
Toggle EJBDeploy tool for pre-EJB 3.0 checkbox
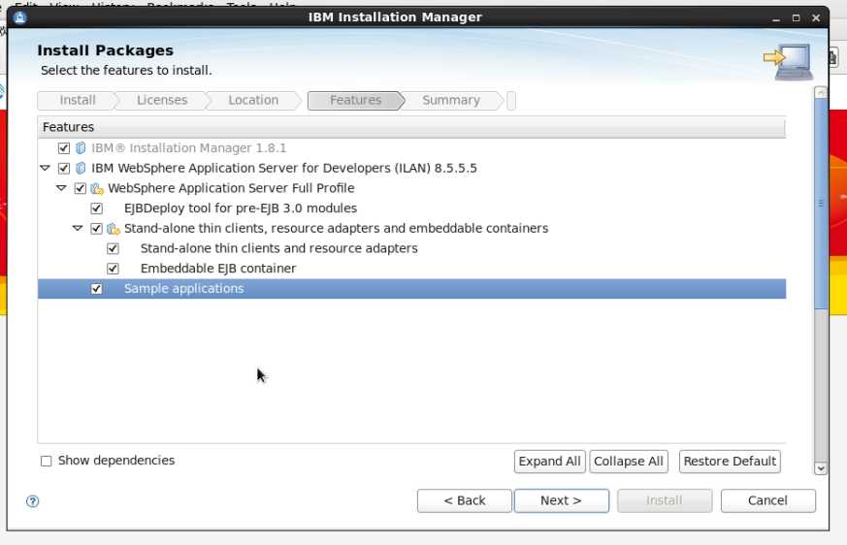pyautogui.click(x=96, y=208)
